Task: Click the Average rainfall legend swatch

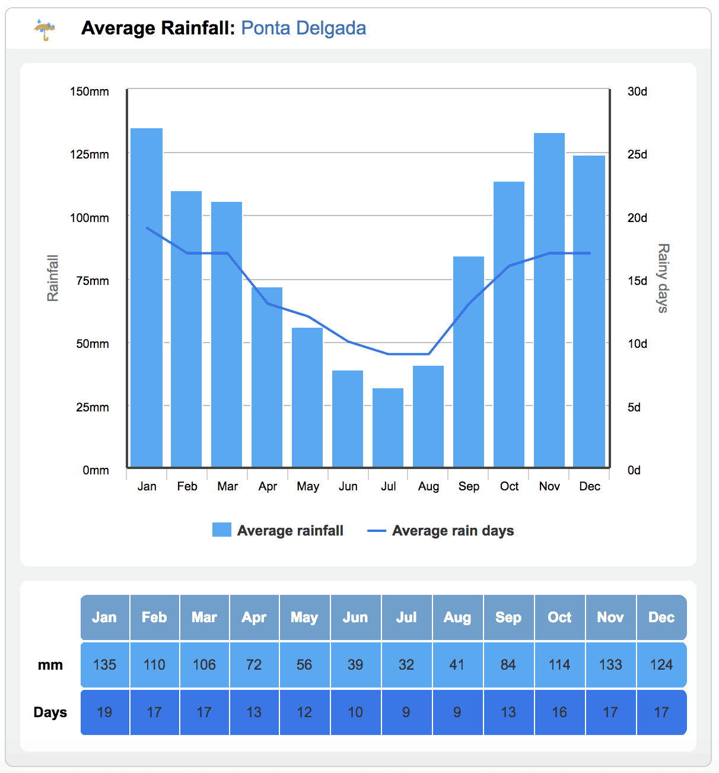Action: 222,530
